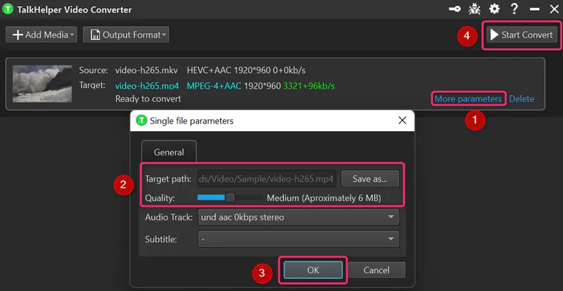This screenshot has height=291, width=563.
Task: Click the HEVC+AAC source codec text
Action: click(x=209, y=70)
